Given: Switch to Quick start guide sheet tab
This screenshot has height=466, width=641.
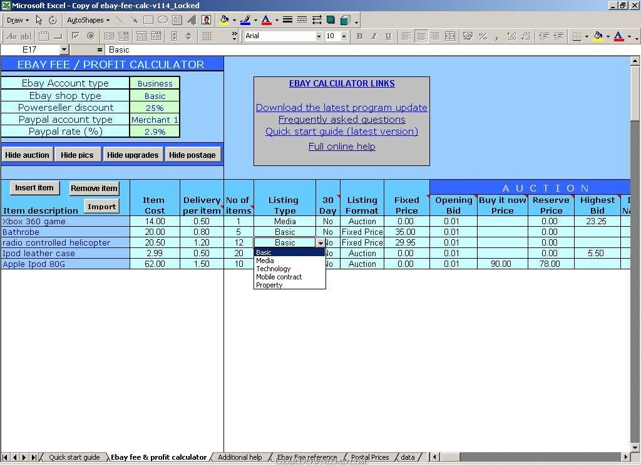Looking at the screenshot, I should [74, 457].
